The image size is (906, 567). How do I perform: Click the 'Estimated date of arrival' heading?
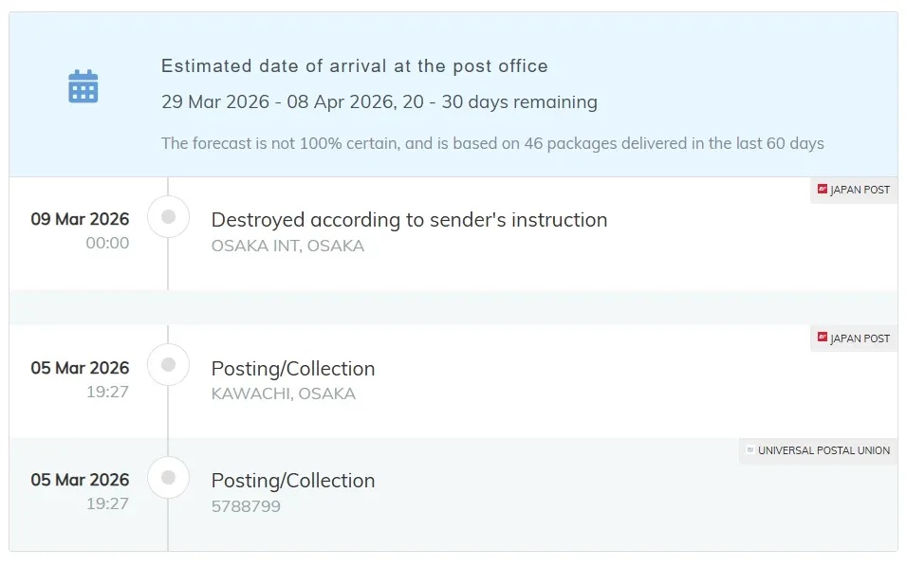click(354, 66)
